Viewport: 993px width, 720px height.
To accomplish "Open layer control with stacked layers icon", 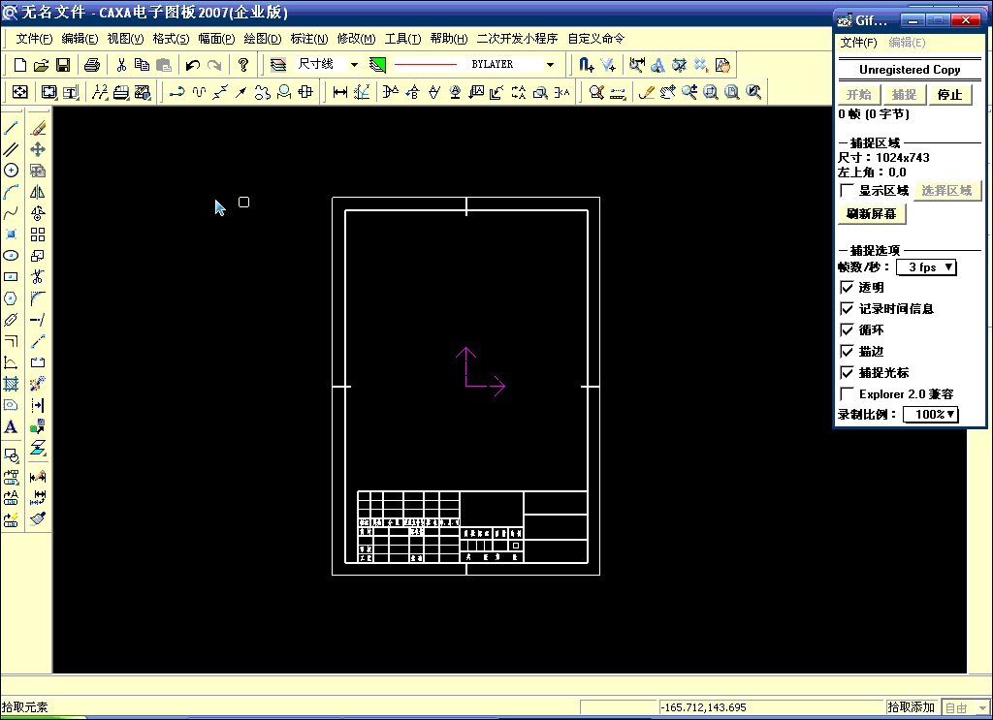I will (x=278, y=65).
